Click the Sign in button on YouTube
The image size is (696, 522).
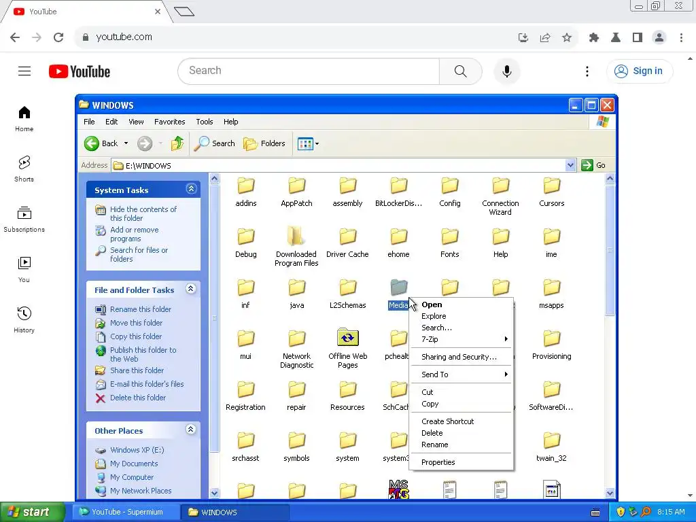click(640, 71)
